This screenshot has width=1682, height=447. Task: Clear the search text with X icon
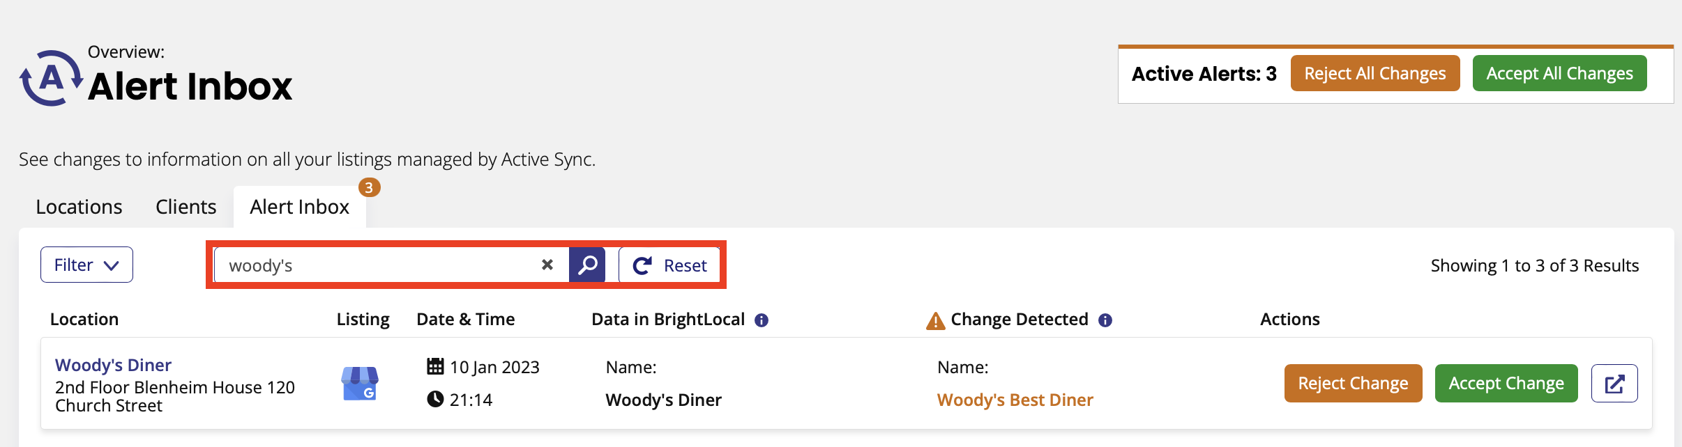pos(547,265)
